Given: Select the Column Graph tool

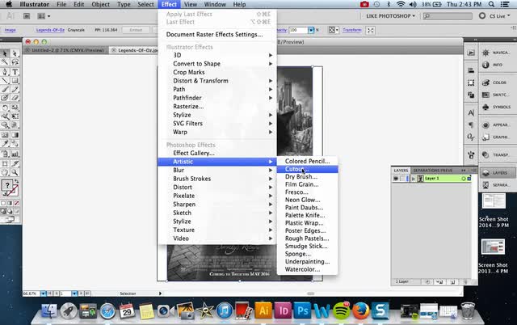Looking at the screenshot, I should 15,154.
